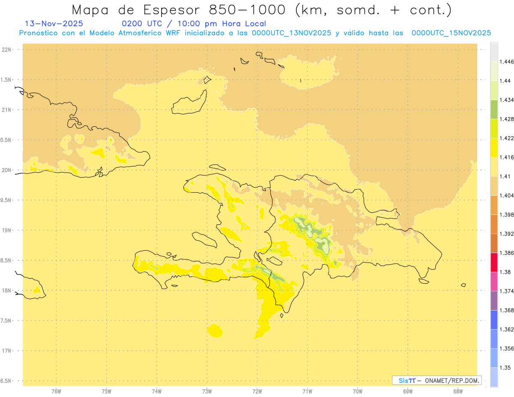Click the '0200 UTC / 10:00 pm Hora Local' time text
Image resolution: width=514 pixels, height=397 pixels.
click(x=194, y=24)
